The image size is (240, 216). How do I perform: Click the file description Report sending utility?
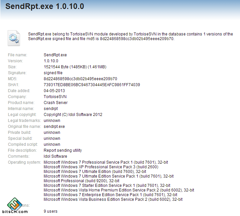point(63,150)
